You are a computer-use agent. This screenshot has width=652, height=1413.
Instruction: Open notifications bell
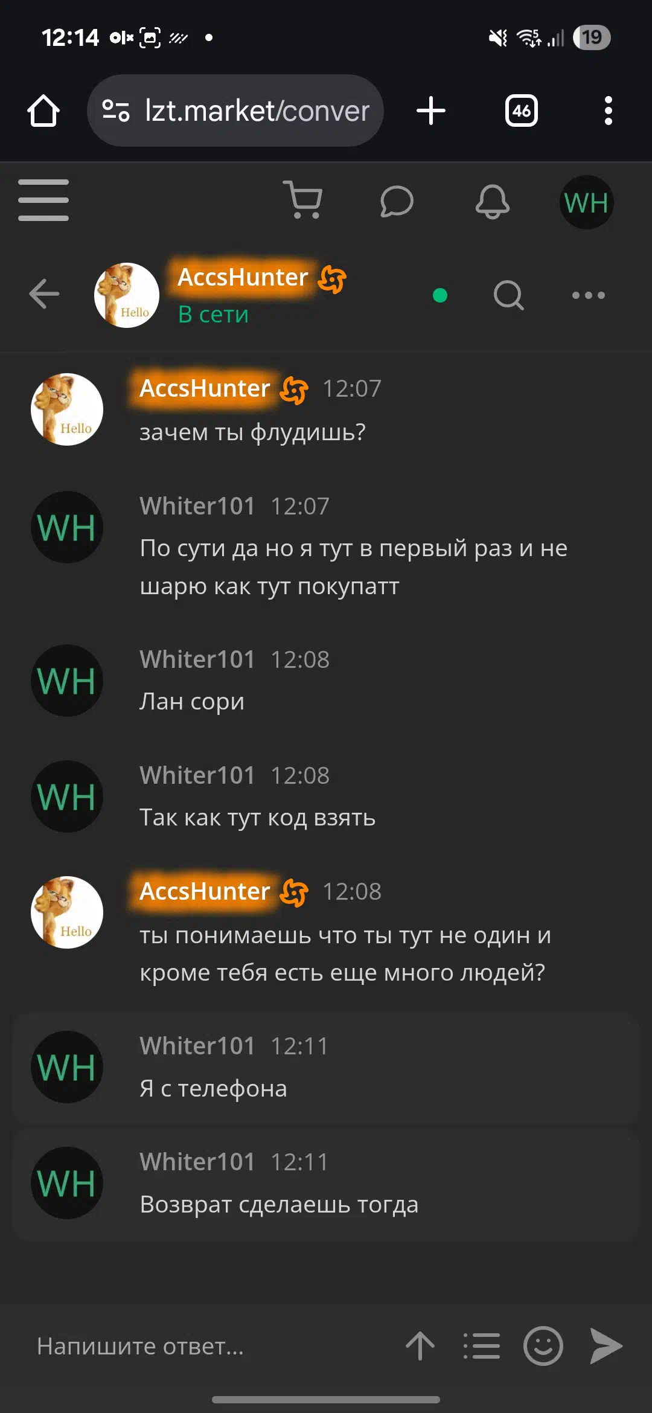[492, 201]
